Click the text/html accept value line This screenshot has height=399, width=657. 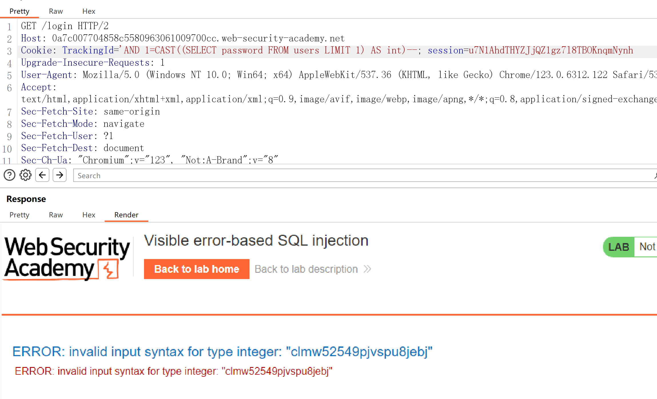point(339,99)
